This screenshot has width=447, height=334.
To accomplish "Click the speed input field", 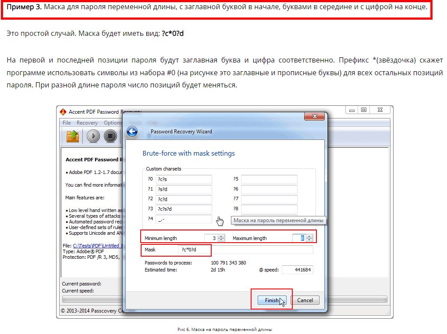I will click(297, 270).
